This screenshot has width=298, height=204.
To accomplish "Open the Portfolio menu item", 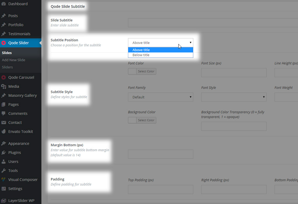I will pos(16,25).
